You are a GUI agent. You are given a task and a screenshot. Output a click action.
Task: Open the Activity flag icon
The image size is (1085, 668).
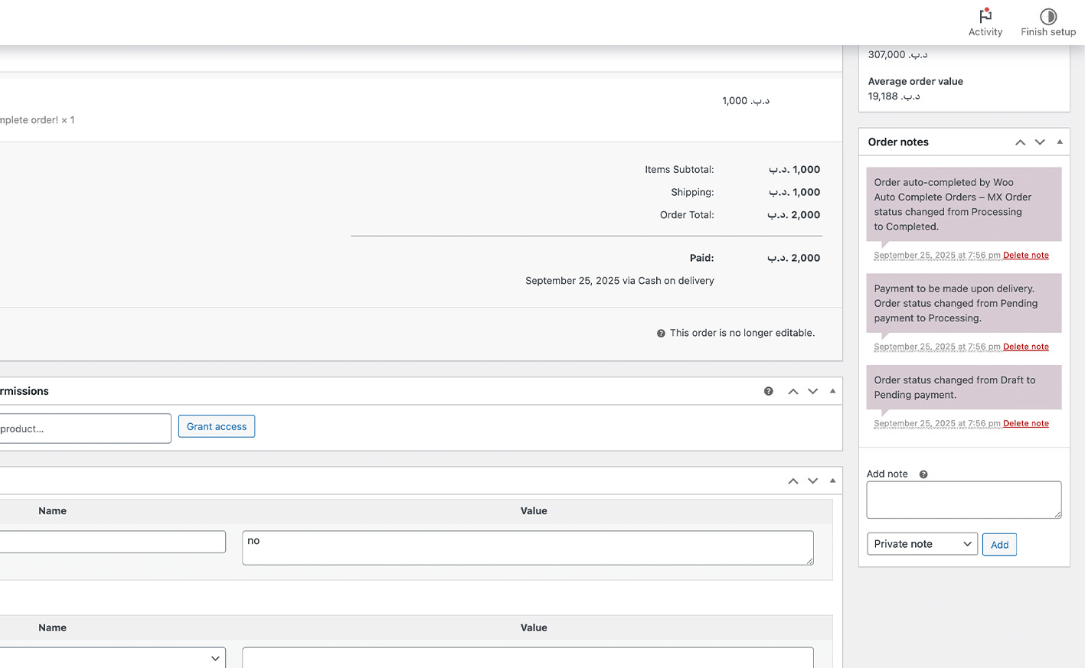985,16
